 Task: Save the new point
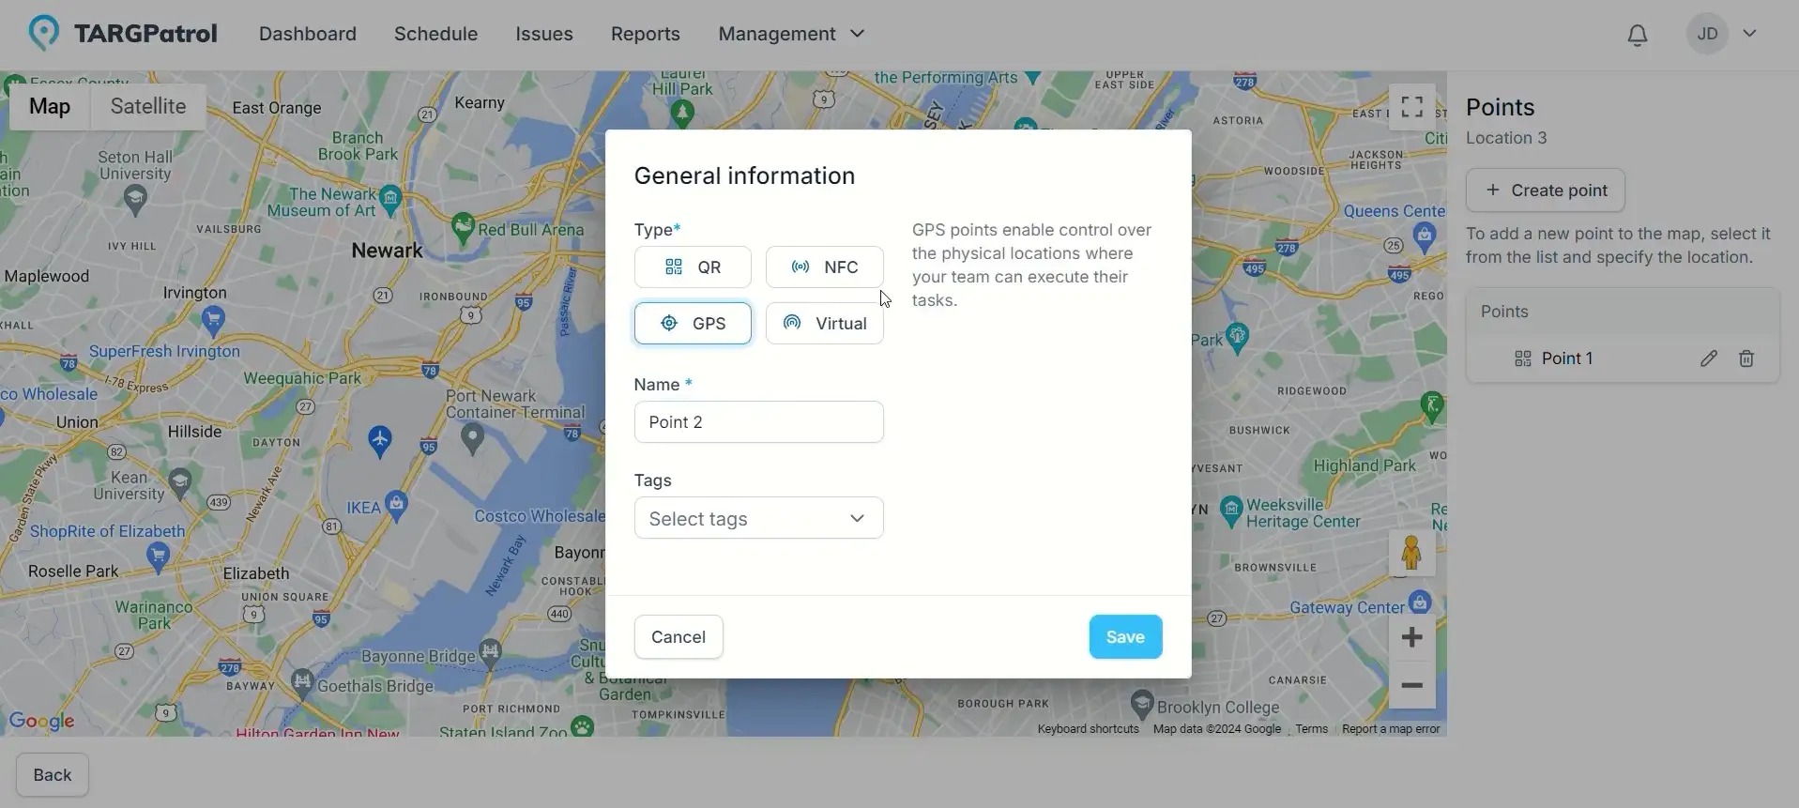pyautogui.click(x=1125, y=637)
